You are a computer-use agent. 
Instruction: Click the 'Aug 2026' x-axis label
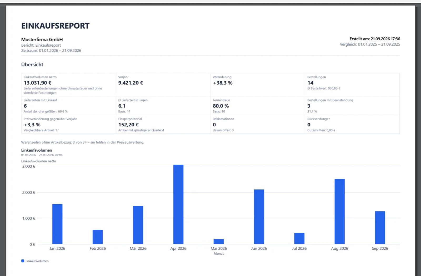point(340,248)
